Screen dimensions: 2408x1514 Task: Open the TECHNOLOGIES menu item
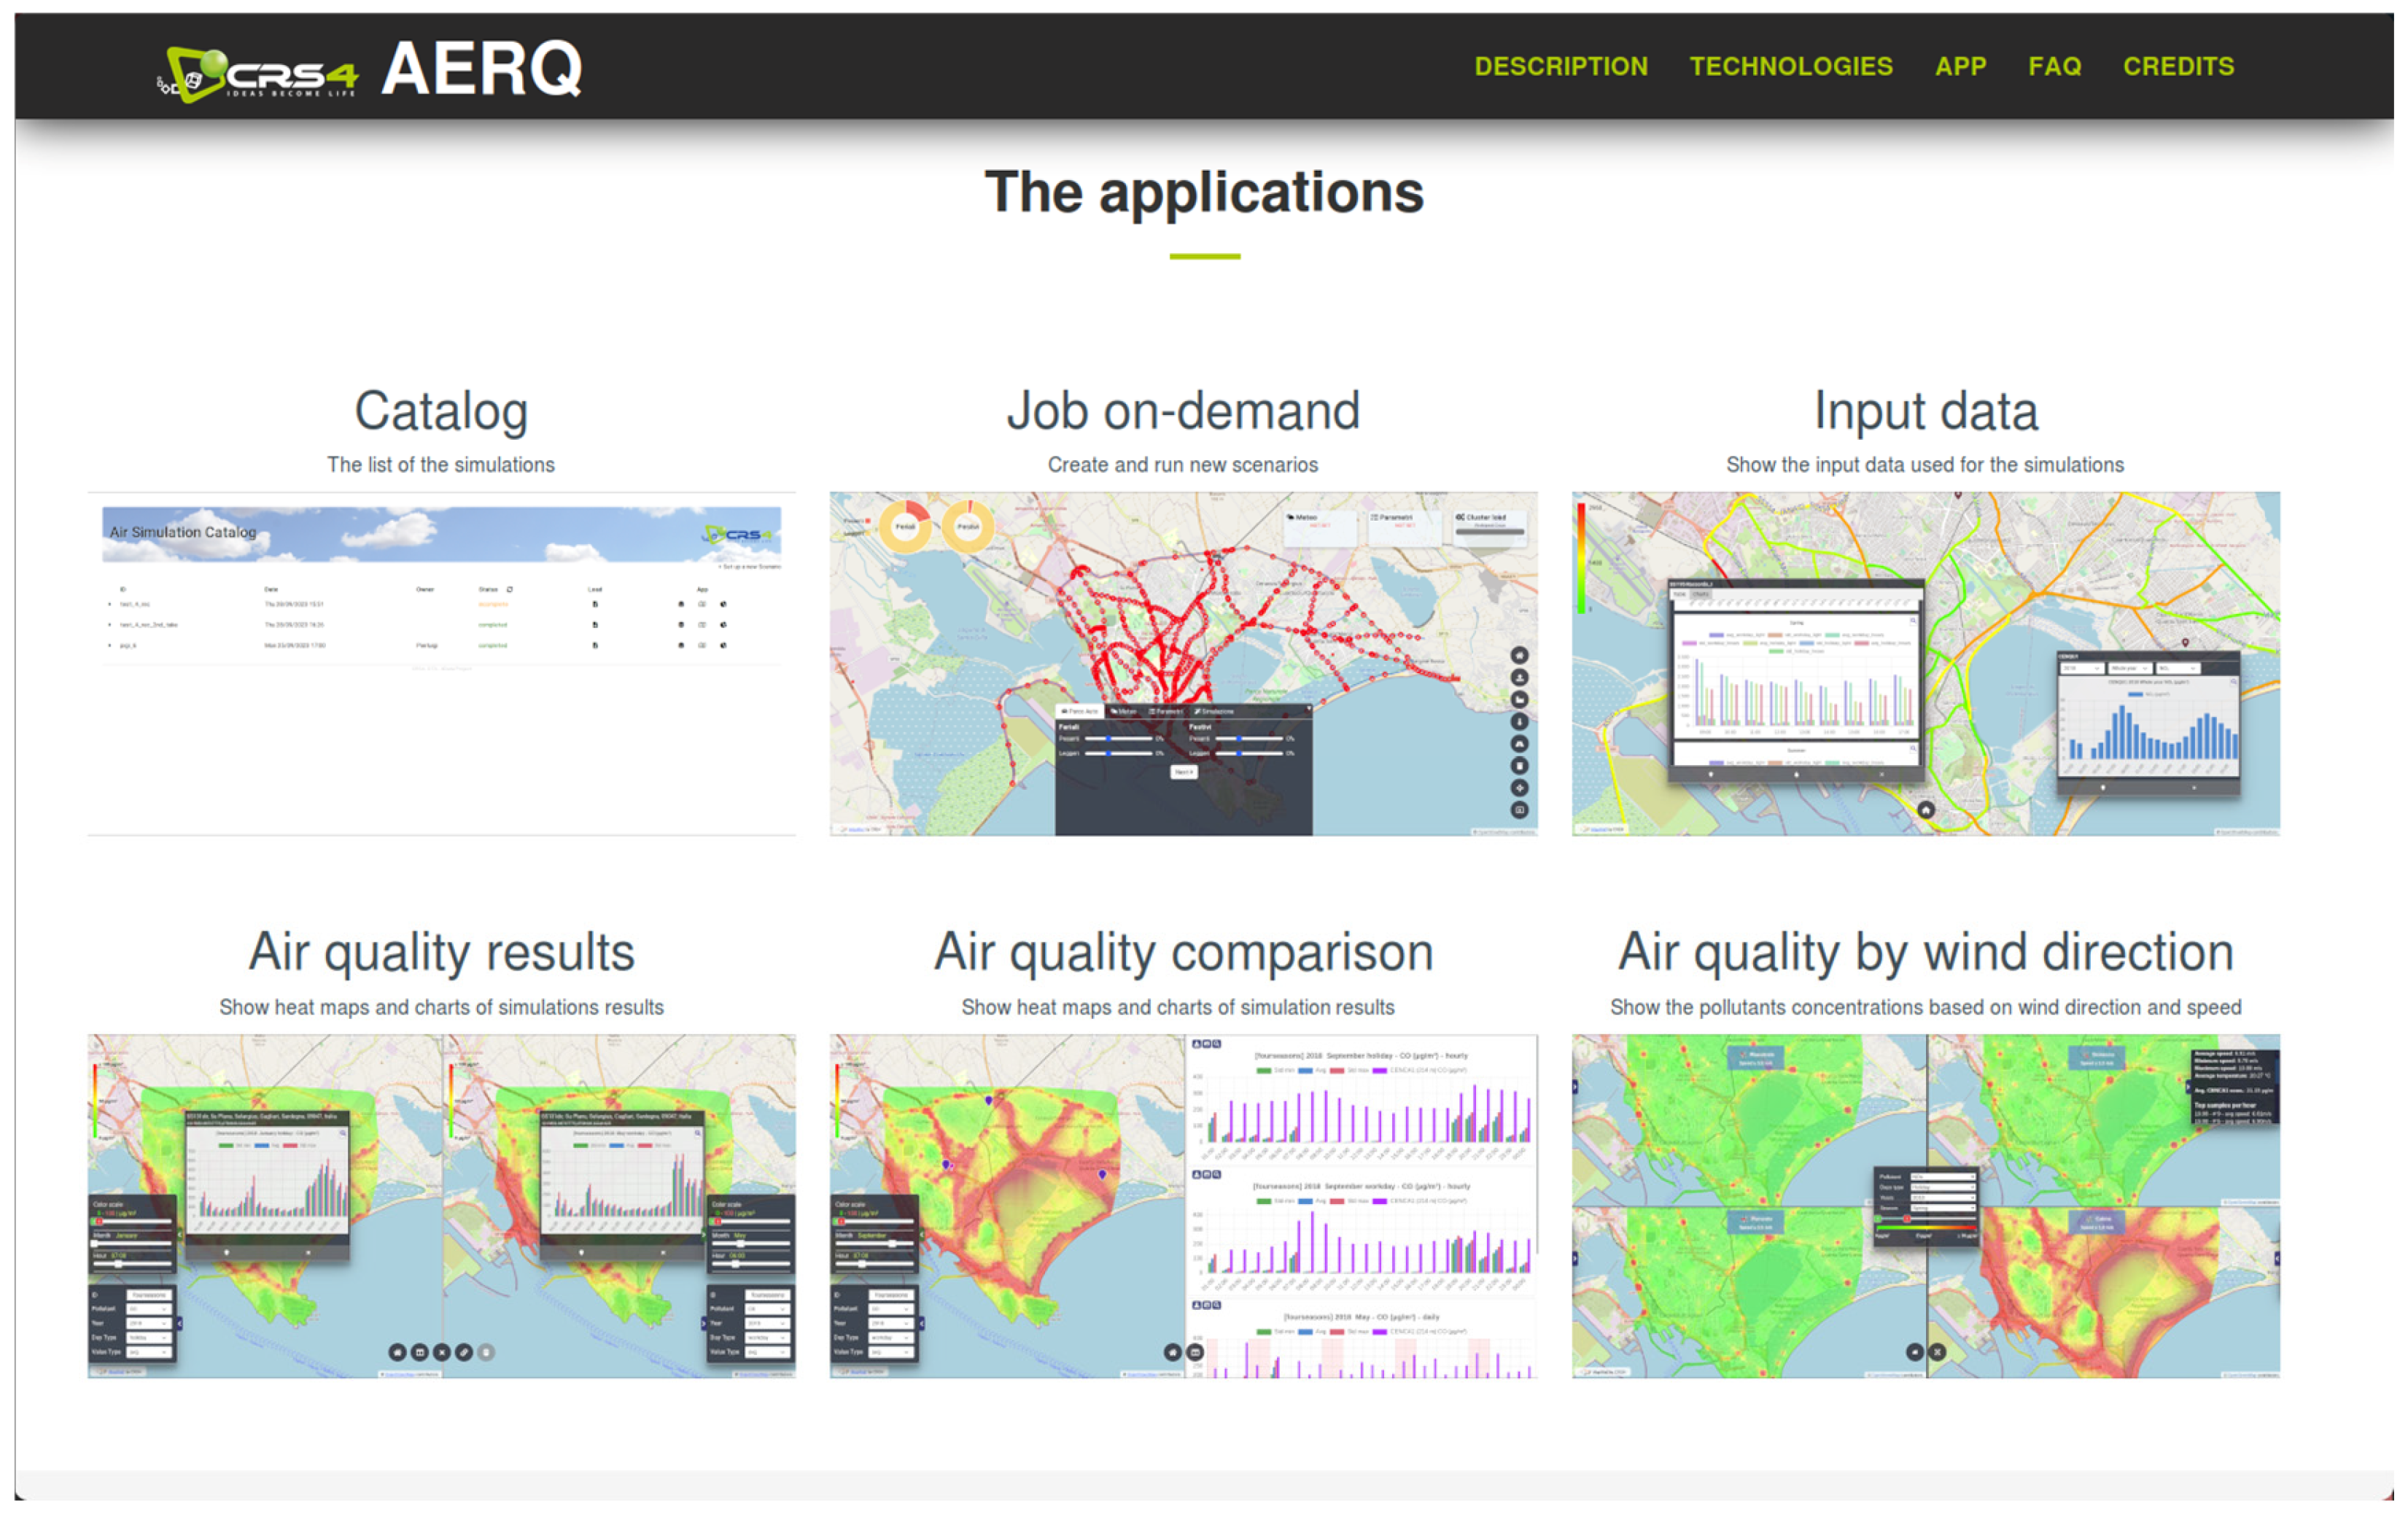[x=1790, y=67]
